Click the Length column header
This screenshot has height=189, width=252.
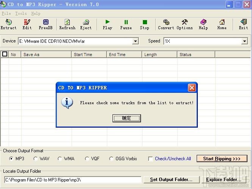(160, 55)
